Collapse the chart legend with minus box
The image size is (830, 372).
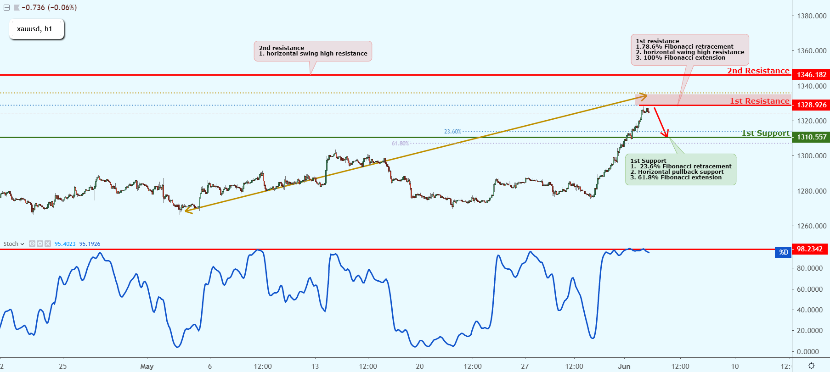(x=6, y=8)
